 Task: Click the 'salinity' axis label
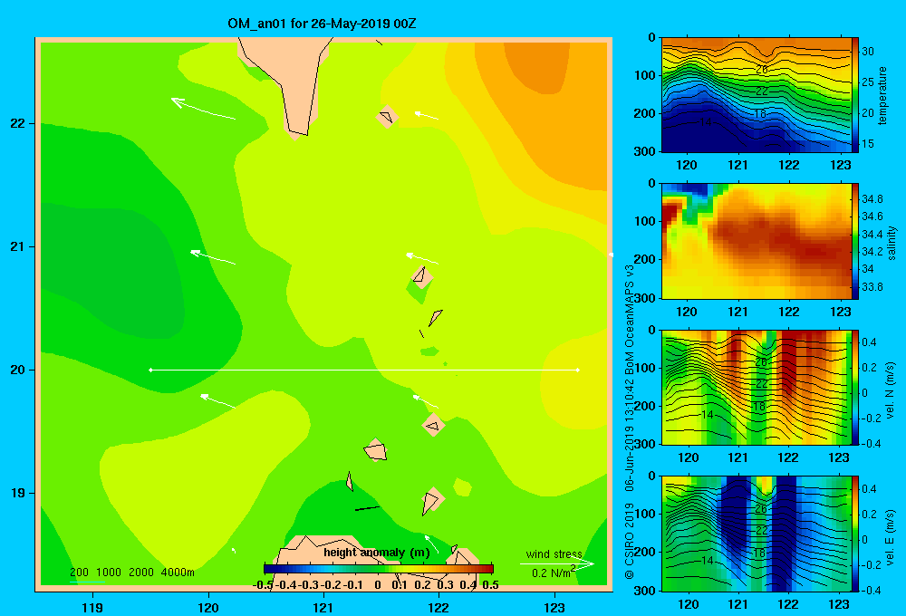pyautogui.click(x=892, y=244)
